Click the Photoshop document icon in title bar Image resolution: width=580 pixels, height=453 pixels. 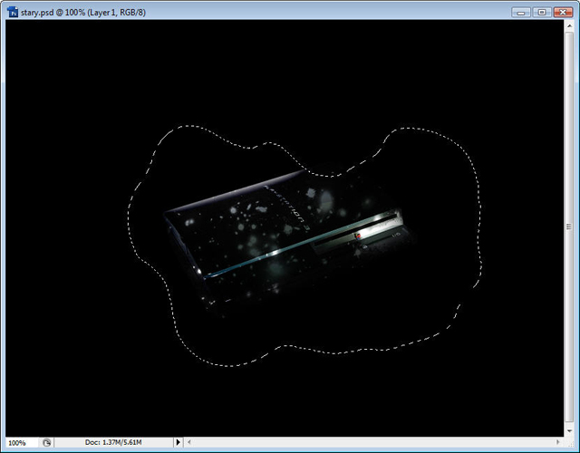click(13, 12)
